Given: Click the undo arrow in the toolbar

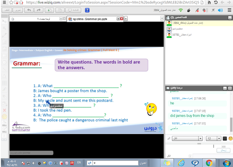Looking at the screenshot, I should point(29,10).
